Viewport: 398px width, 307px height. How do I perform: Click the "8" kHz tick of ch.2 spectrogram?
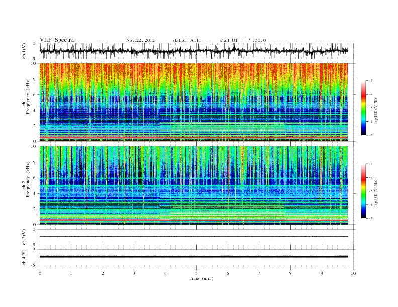pos(35,162)
